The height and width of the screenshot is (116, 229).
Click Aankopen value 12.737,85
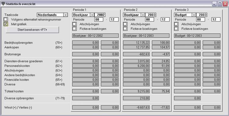tap(136, 47)
